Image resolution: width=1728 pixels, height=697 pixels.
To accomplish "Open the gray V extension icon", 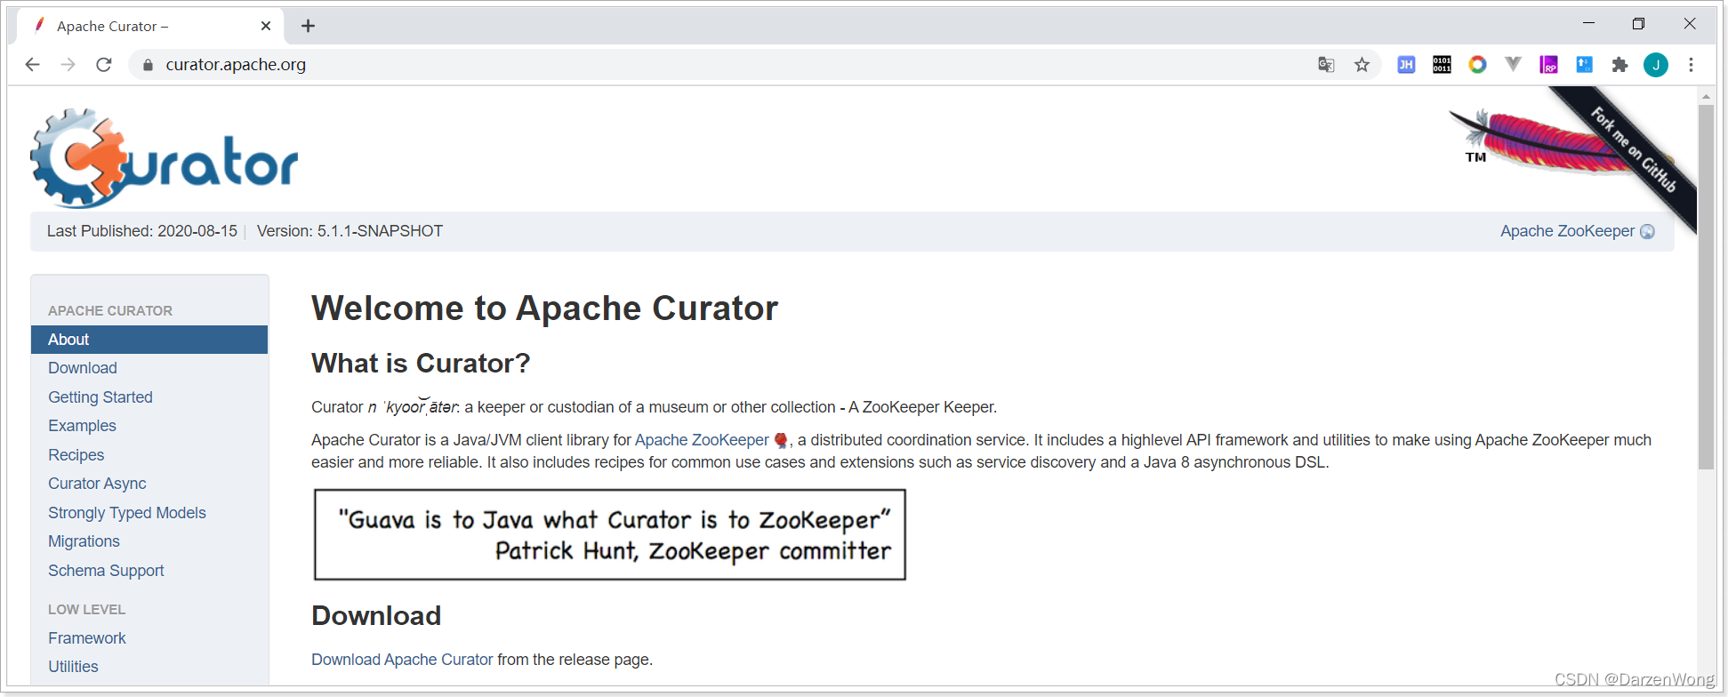I will click(x=1513, y=65).
